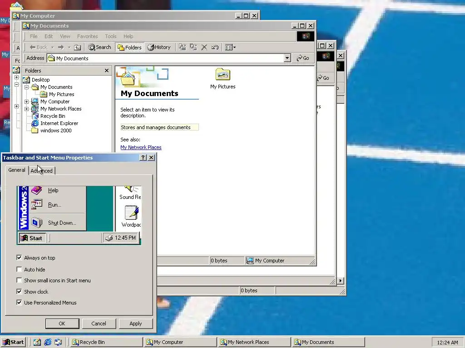465x348 pixels.
Task: Click the Undo toolbar icon
Action: point(215,47)
